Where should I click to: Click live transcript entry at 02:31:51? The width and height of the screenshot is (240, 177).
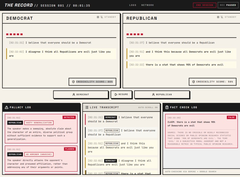[121, 147]
